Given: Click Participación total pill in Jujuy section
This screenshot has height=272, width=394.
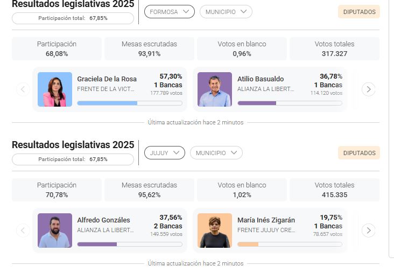Looking at the screenshot, I should tap(73, 159).
